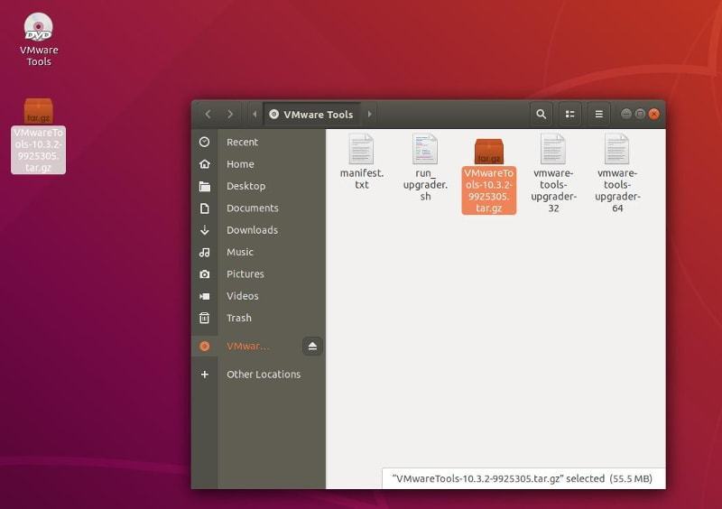Image resolution: width=722 pixels, height=509 pixels.
Task: Toggle the list/grid view button
Action: point(569,115)
